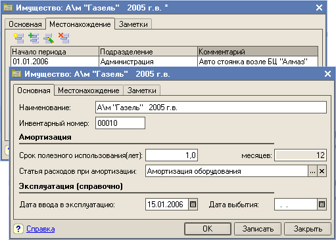Click the OK button
The image size is (336, 240).
point(208,229)
